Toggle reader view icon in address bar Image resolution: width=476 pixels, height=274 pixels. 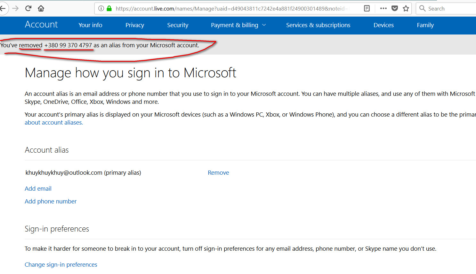click(367, 8)
